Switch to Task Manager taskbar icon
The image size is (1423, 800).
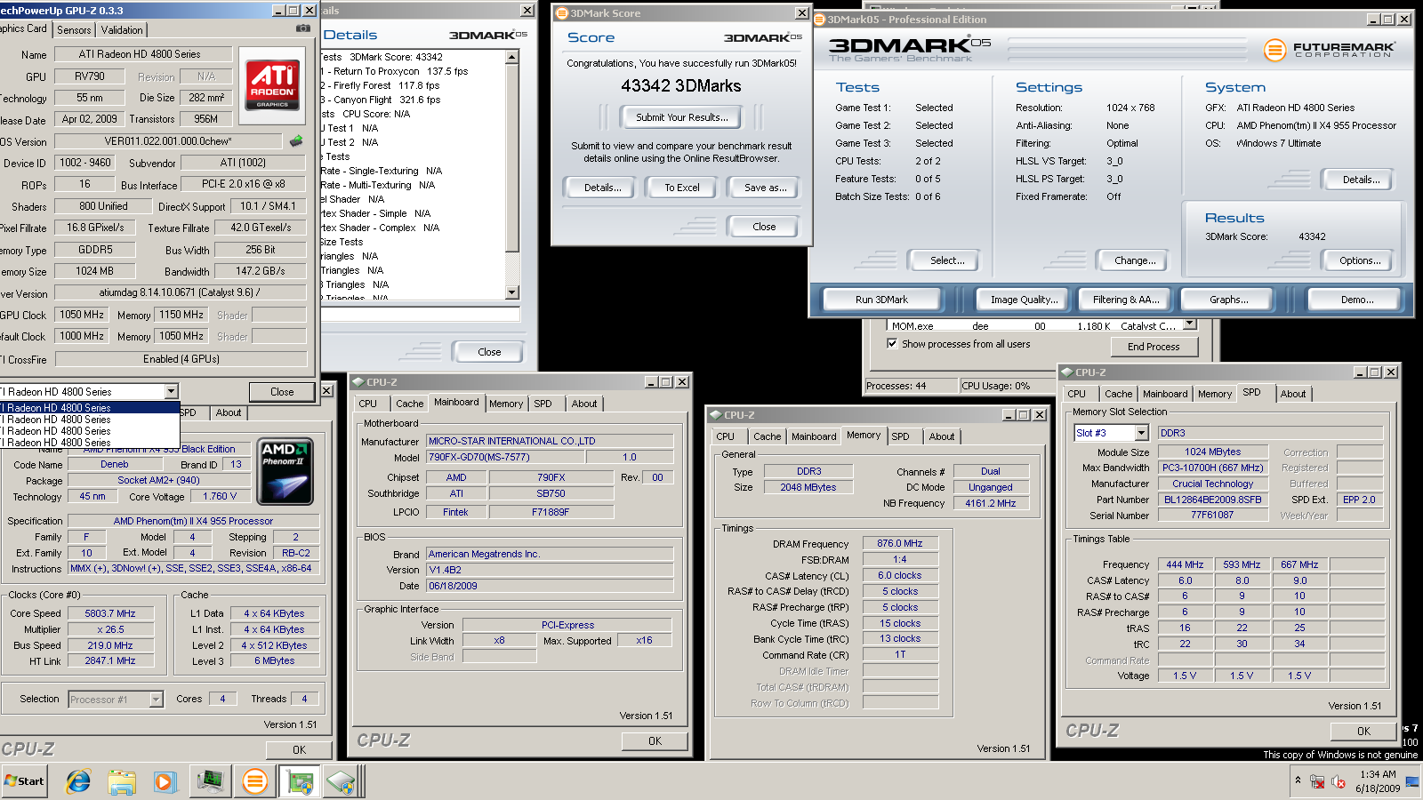[x=211, y=781]
